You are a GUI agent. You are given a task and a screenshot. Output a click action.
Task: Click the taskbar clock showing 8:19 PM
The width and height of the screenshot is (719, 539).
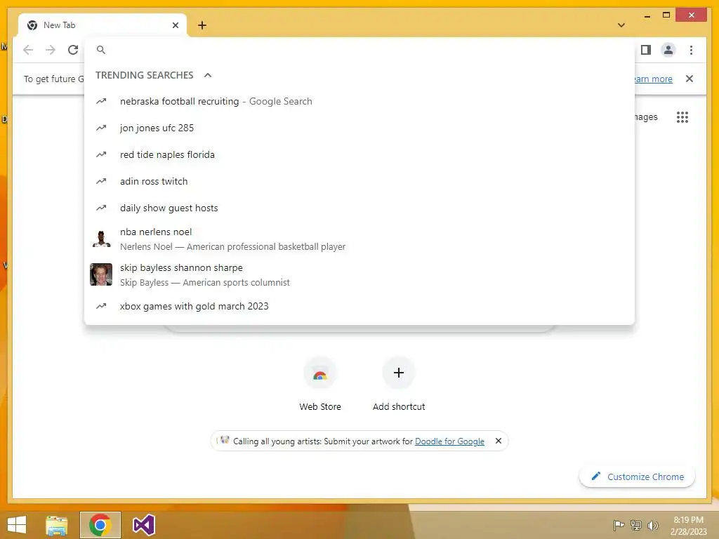[688, 526]
